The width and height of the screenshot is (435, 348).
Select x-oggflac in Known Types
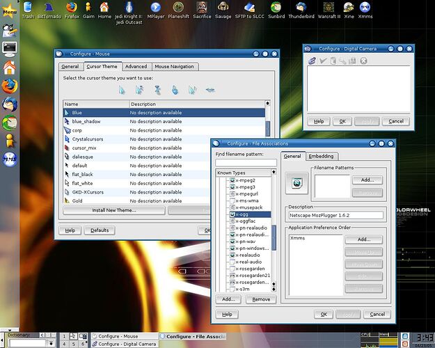246,221
